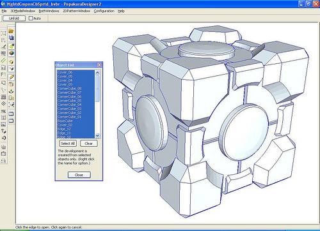Click the green arrow layers icon

[11, 91]
